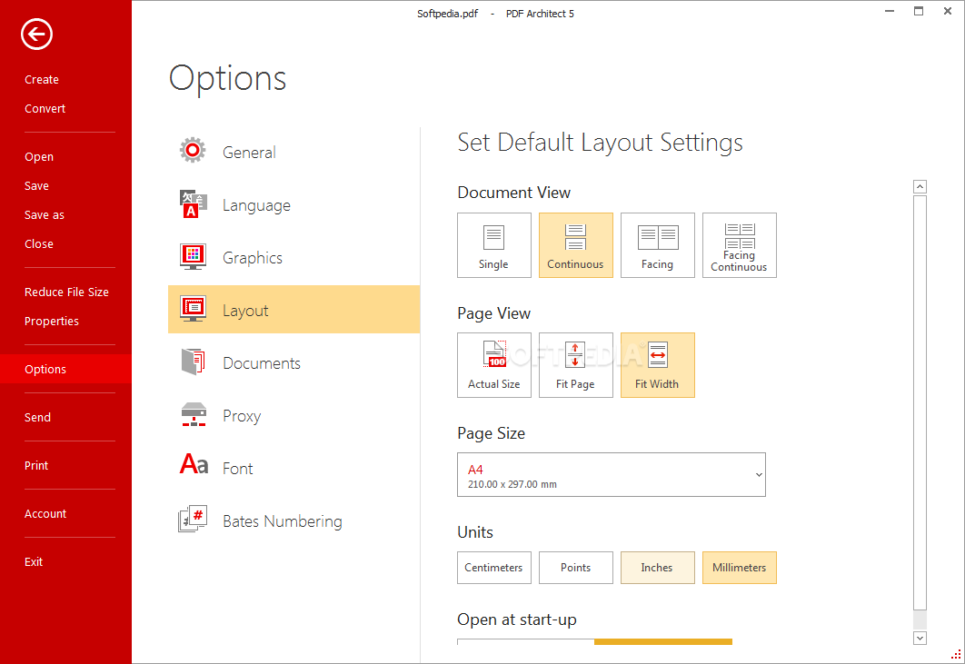Image resolution: width=965 pixels, height=664 pixels.
Task: Click the Documents folder icon
Action: (193, 362)
